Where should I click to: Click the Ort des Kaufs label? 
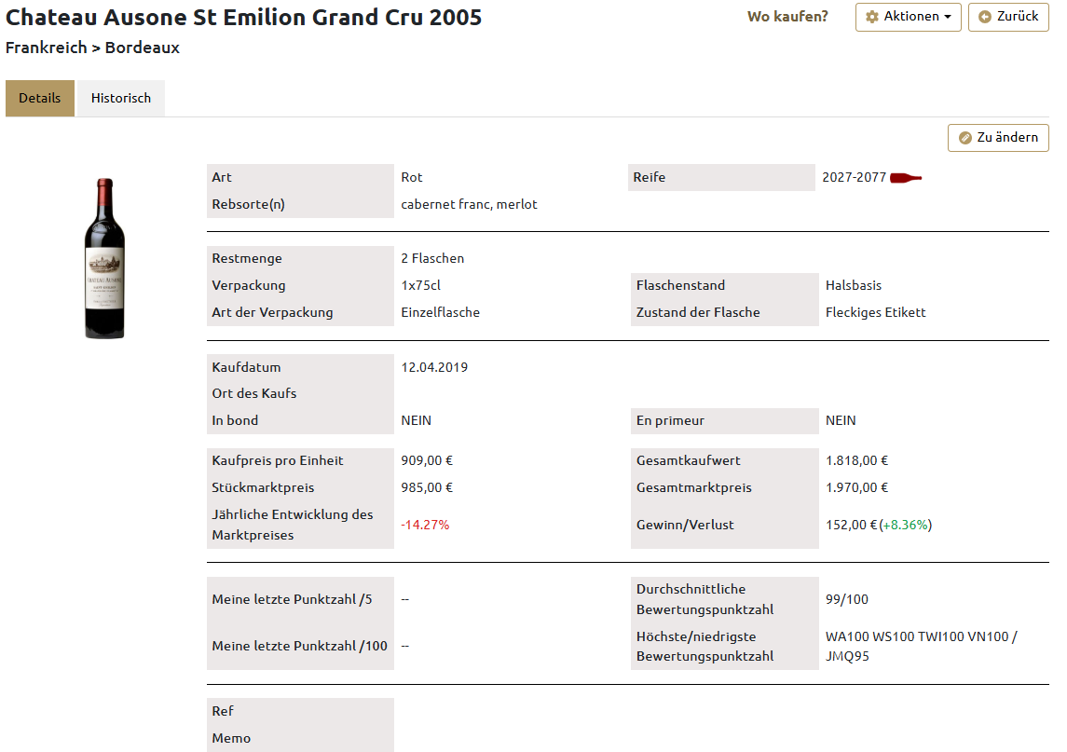click(x=253, y=393)
